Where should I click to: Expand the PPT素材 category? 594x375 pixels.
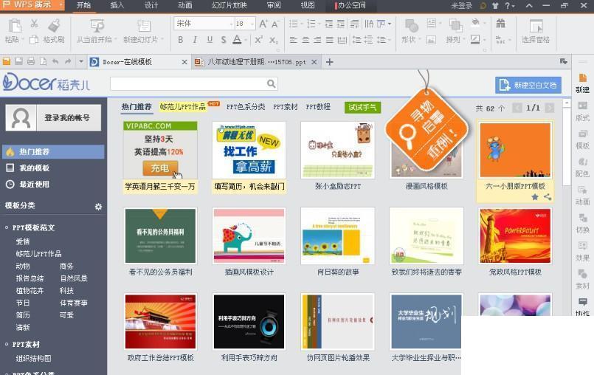pyautogui.click(x=7, y=344)
